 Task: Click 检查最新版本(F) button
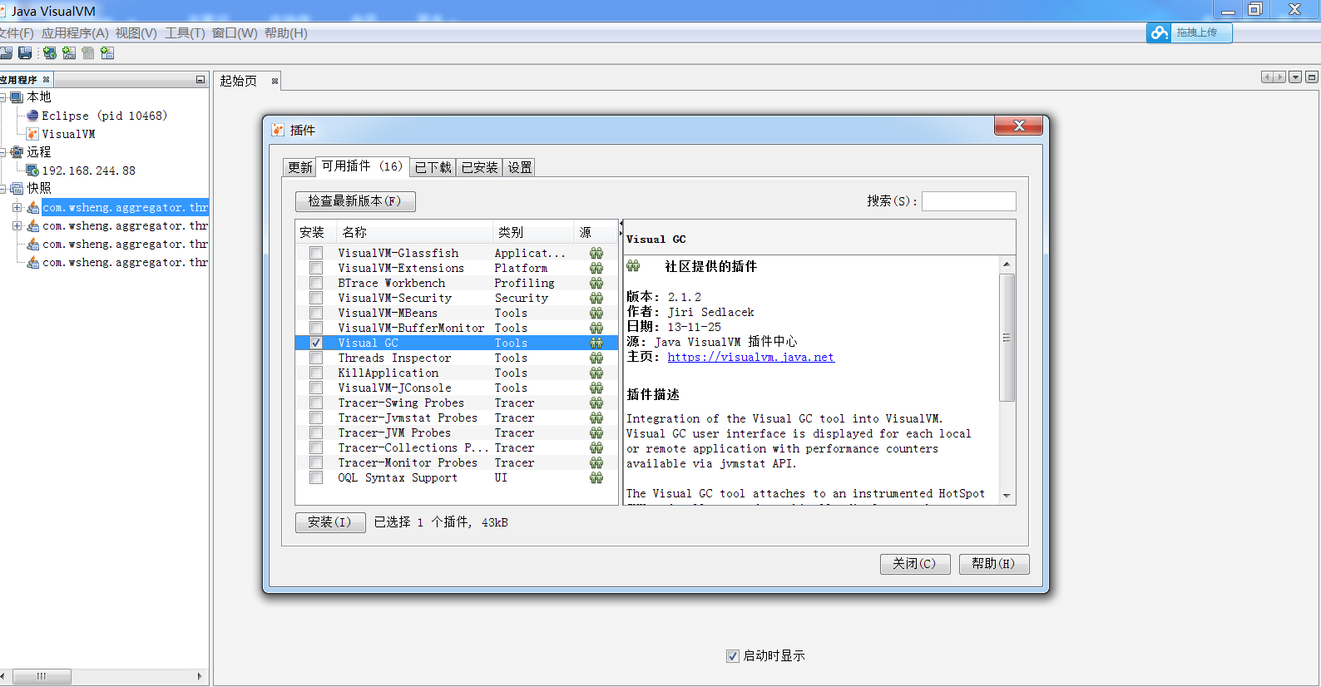pos(355,201)
